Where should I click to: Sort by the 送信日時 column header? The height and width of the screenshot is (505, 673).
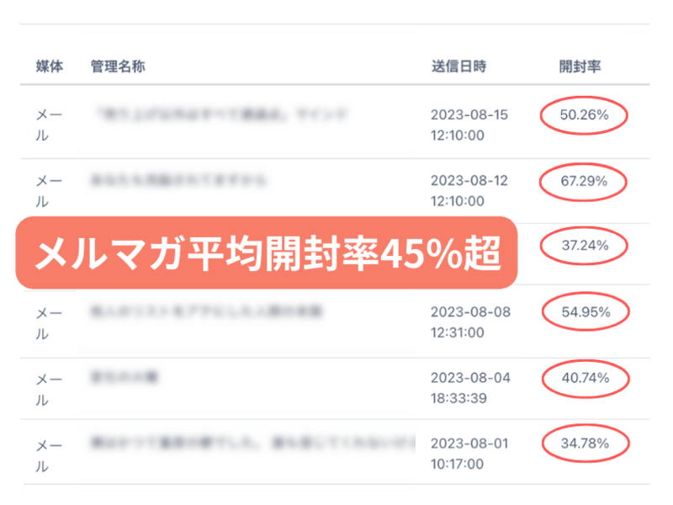point(458,66)
